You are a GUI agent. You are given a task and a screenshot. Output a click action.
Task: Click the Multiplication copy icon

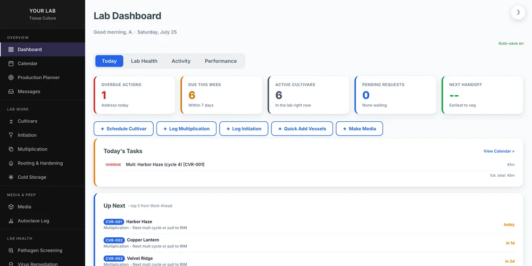[x=11, y=149]
